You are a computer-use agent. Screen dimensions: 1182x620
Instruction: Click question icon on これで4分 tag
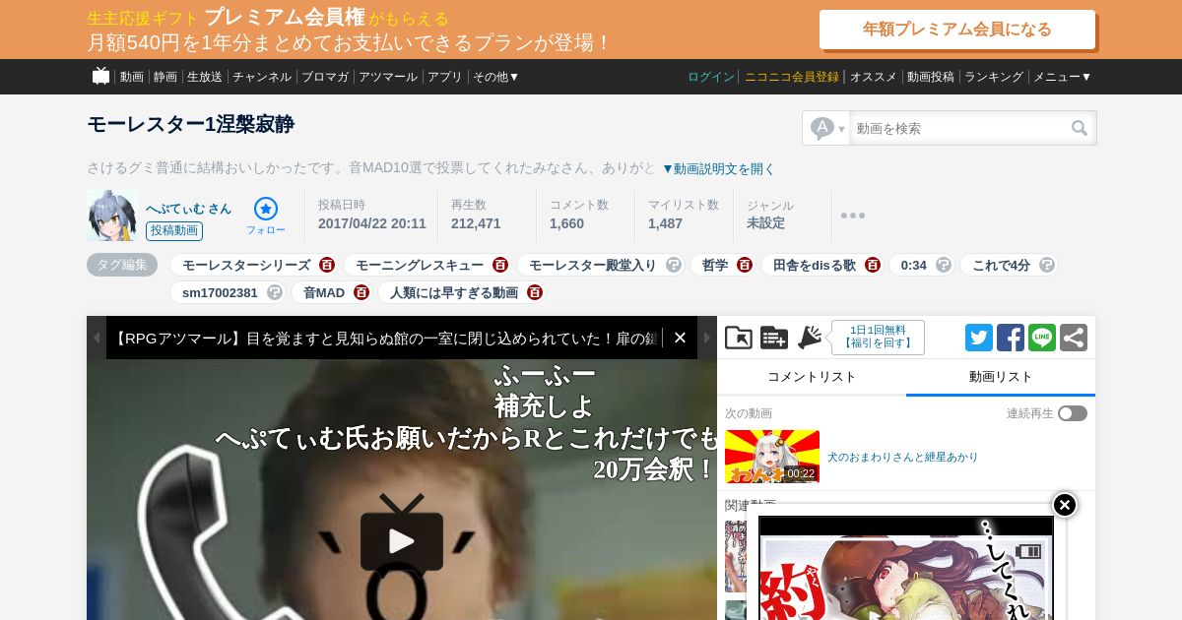pos(1047,265)
